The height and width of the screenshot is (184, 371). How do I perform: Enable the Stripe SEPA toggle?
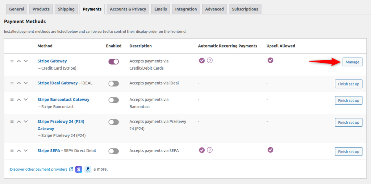tap(113, 151)
